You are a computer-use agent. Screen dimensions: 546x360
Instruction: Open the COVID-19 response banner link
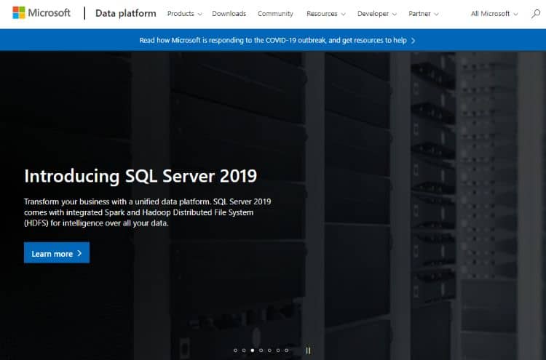click(277, 40)
